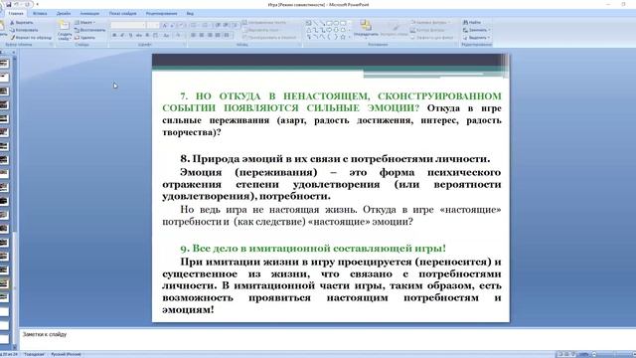Click Format Painter (Формат по образцу)
Viewport: 636px width, 358px height.
coord(31,38)
